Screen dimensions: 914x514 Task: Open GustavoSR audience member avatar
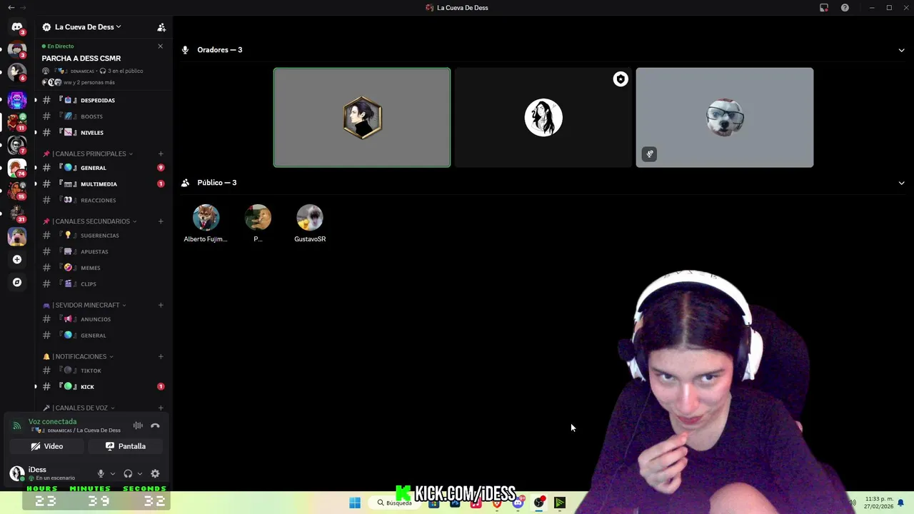[x=310, y=217]
